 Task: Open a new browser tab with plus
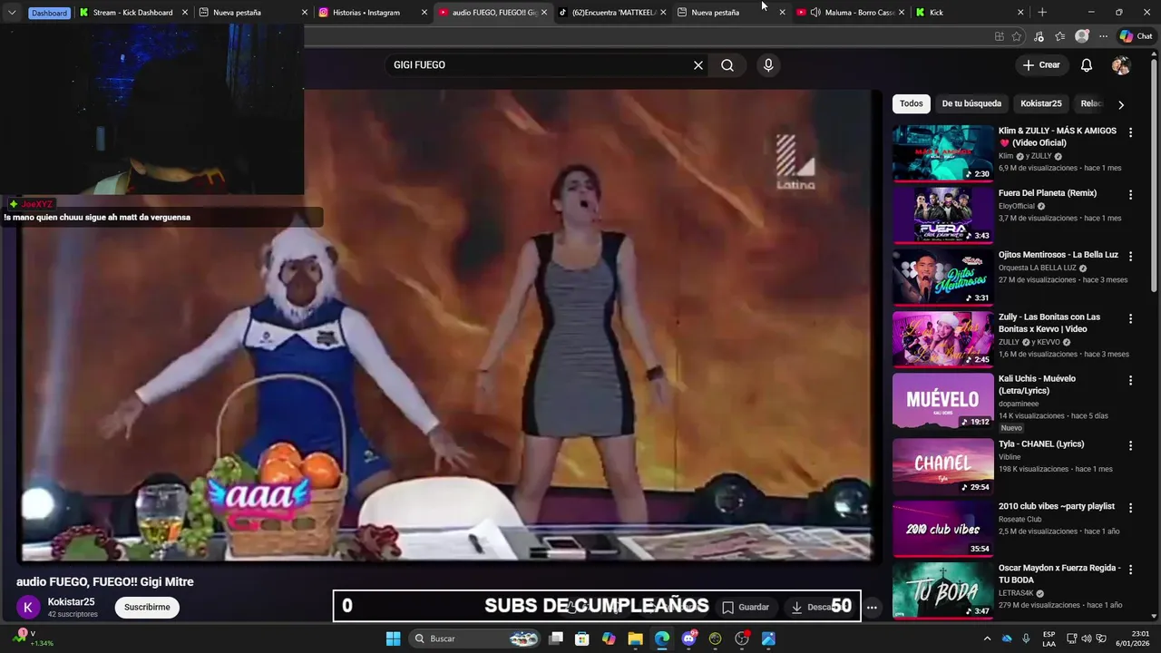(x=1042, y=13)
